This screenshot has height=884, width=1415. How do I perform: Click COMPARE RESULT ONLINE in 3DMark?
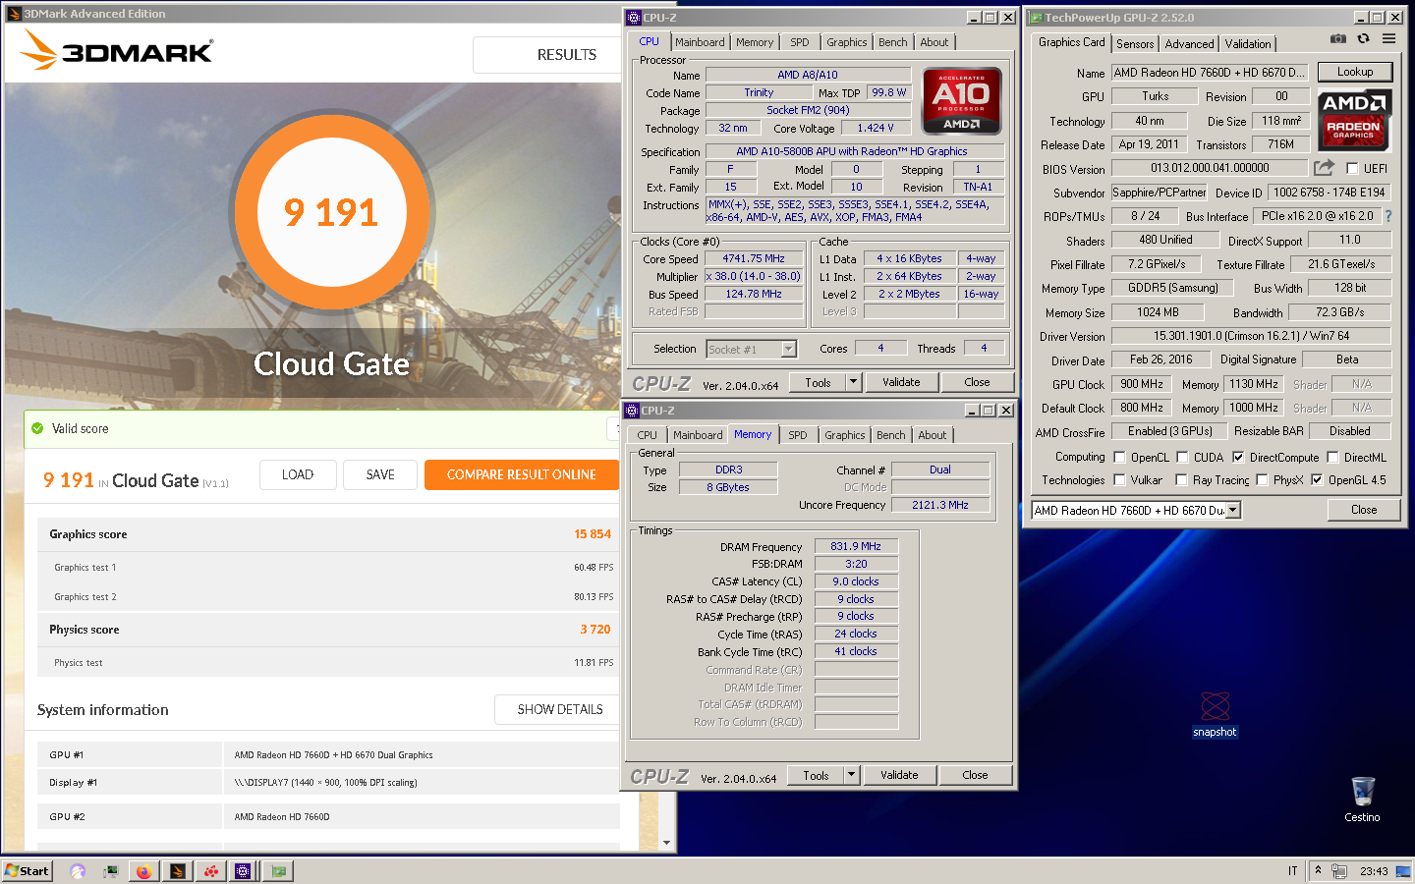522,474
